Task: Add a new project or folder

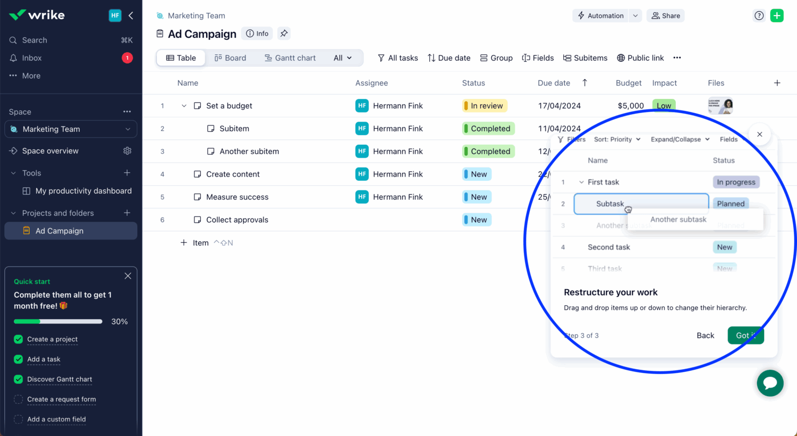Action: point(127,213)
